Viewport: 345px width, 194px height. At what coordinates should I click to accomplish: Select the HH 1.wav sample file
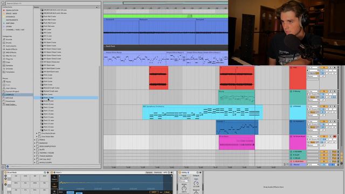tap(47, 30)
